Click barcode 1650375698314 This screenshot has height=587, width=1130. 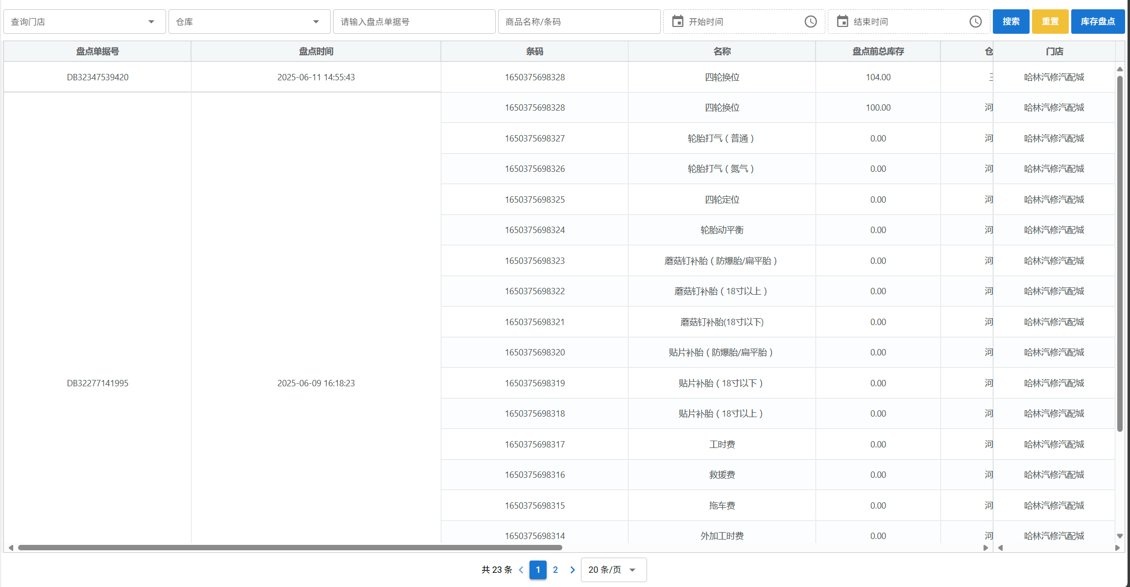535,536
